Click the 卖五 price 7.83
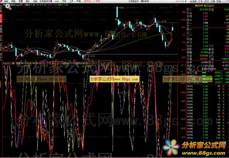Screen dimensions: 229x158 [205, 13]
